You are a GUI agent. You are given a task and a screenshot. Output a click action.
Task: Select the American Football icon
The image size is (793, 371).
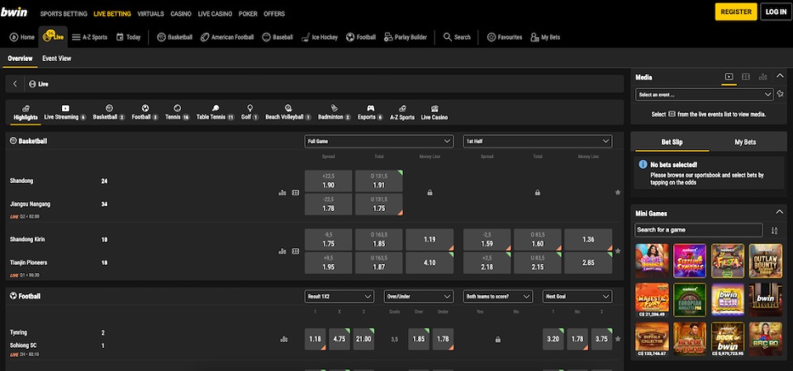[x=205, y=37]
